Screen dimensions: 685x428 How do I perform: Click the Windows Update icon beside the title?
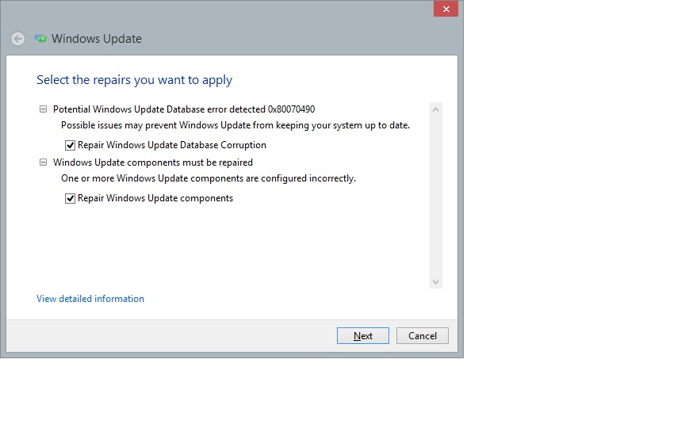point(41,39)
